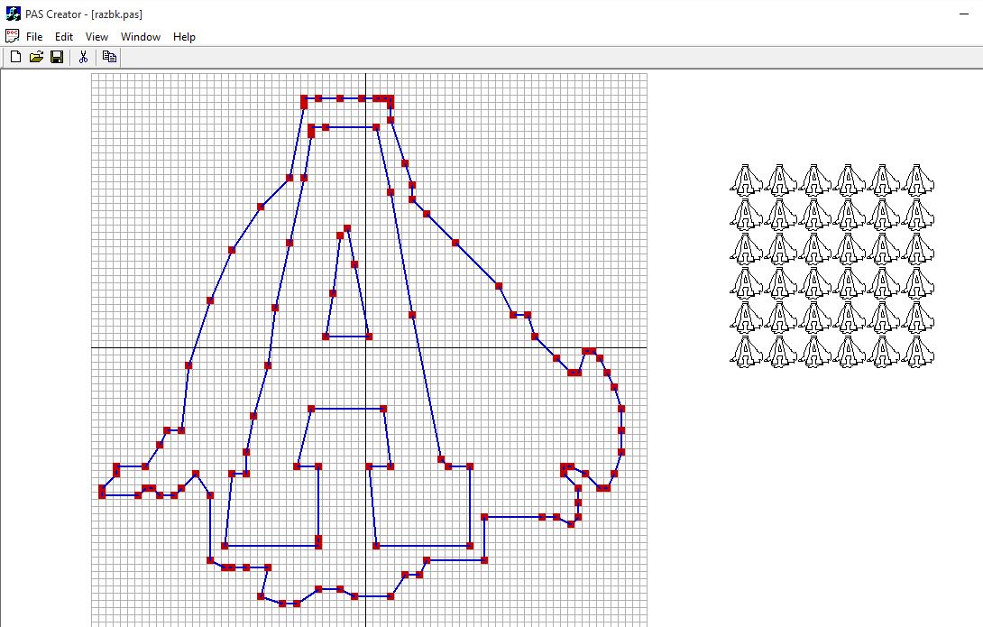Copy with the duplicate pages icon

107,56
